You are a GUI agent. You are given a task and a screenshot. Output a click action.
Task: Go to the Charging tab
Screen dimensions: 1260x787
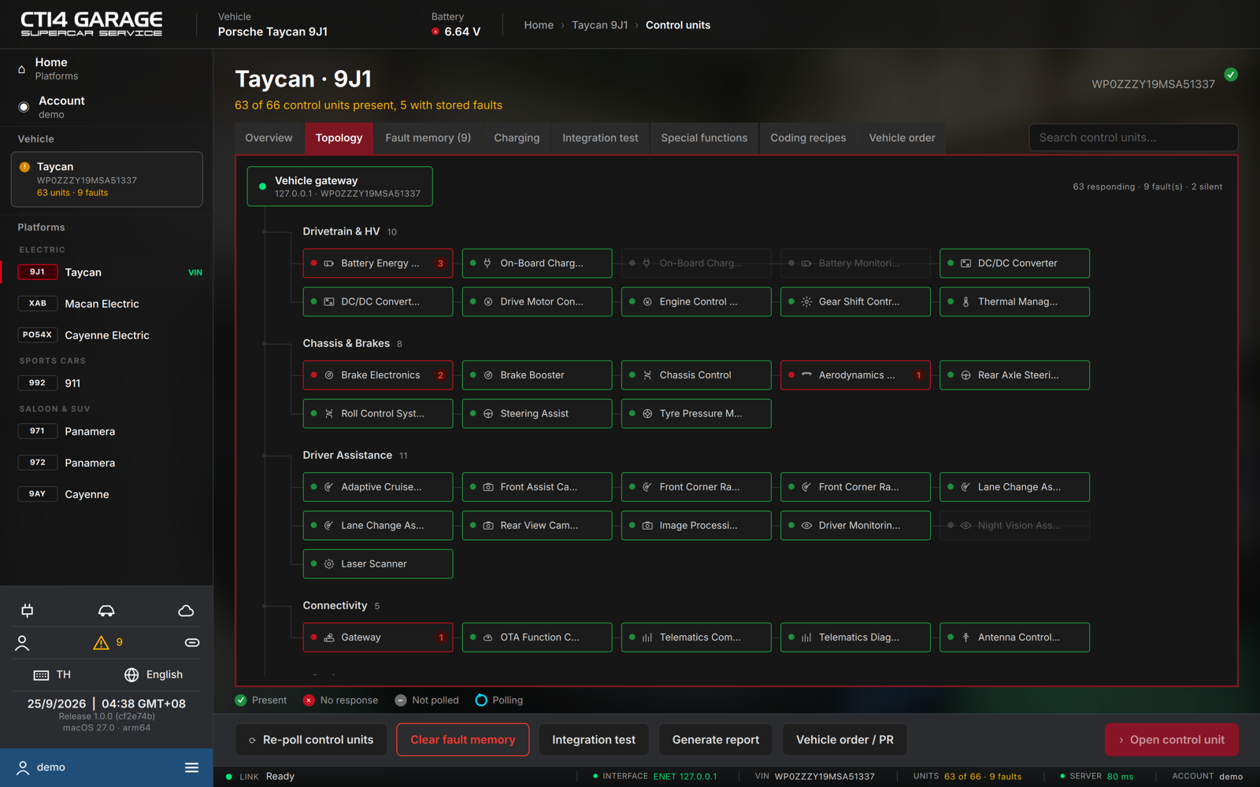tap(517, 138)
